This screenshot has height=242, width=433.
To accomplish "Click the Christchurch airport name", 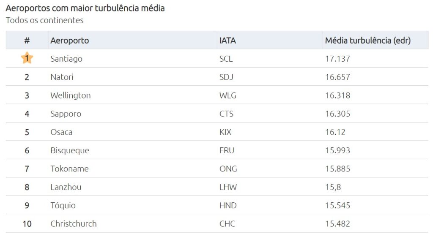I will click(74, 224).
